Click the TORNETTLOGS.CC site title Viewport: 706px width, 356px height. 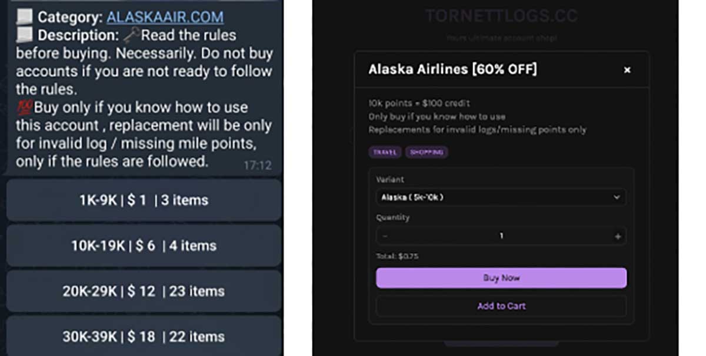click(502, 16)
